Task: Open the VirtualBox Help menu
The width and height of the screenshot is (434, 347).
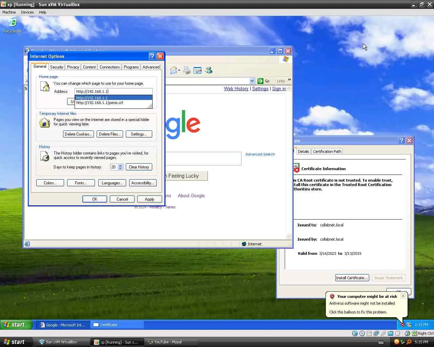Action: [x=42, y=12]
